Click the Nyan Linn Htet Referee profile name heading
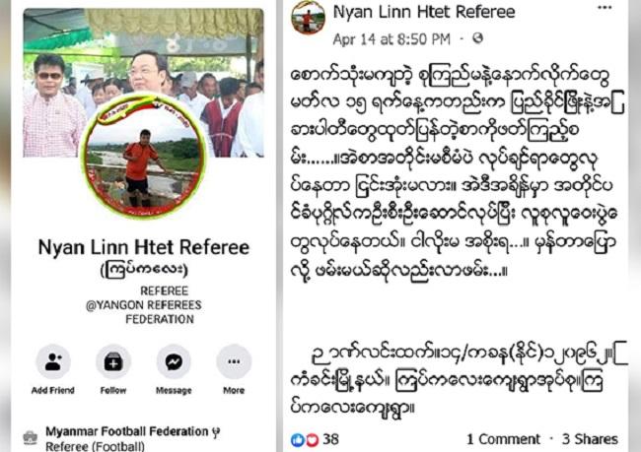The height and width of the screenshot is (452, 641). click(x=144, y=247)
